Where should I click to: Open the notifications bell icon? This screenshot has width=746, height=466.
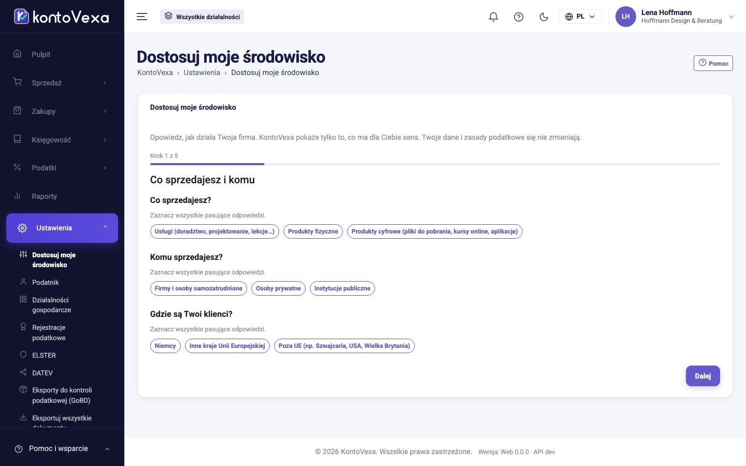(493, 17)
